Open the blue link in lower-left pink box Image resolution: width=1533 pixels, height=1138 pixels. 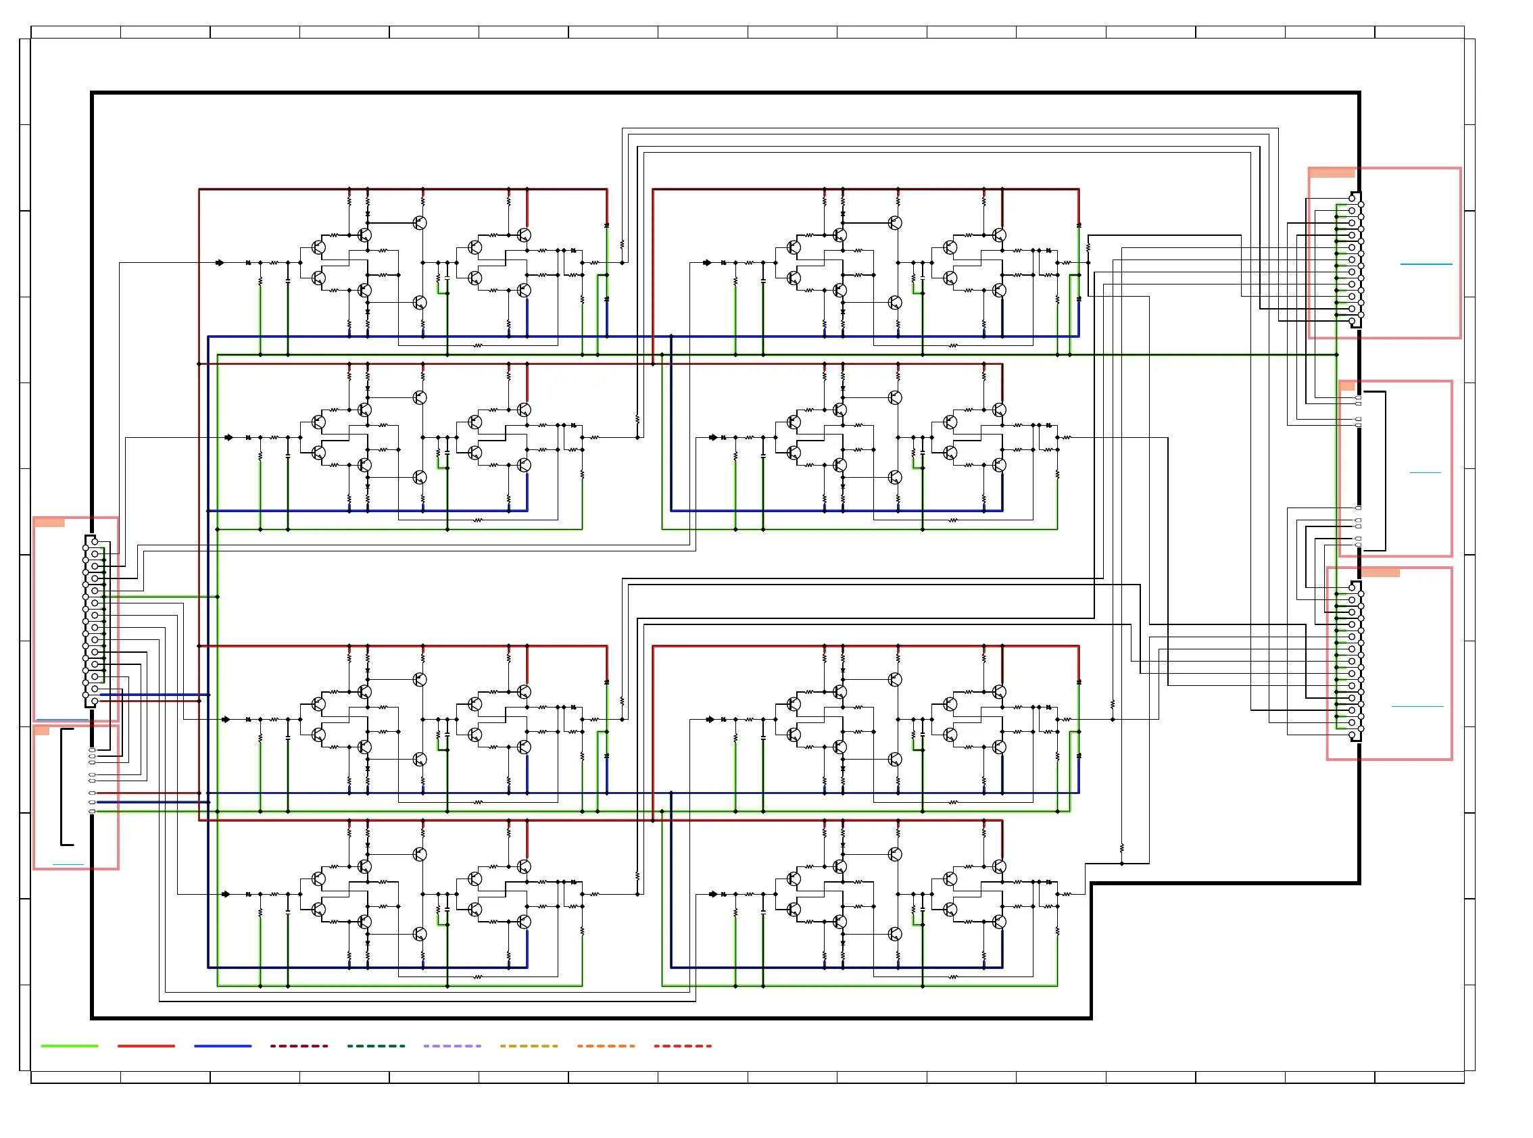click(68, 864)
